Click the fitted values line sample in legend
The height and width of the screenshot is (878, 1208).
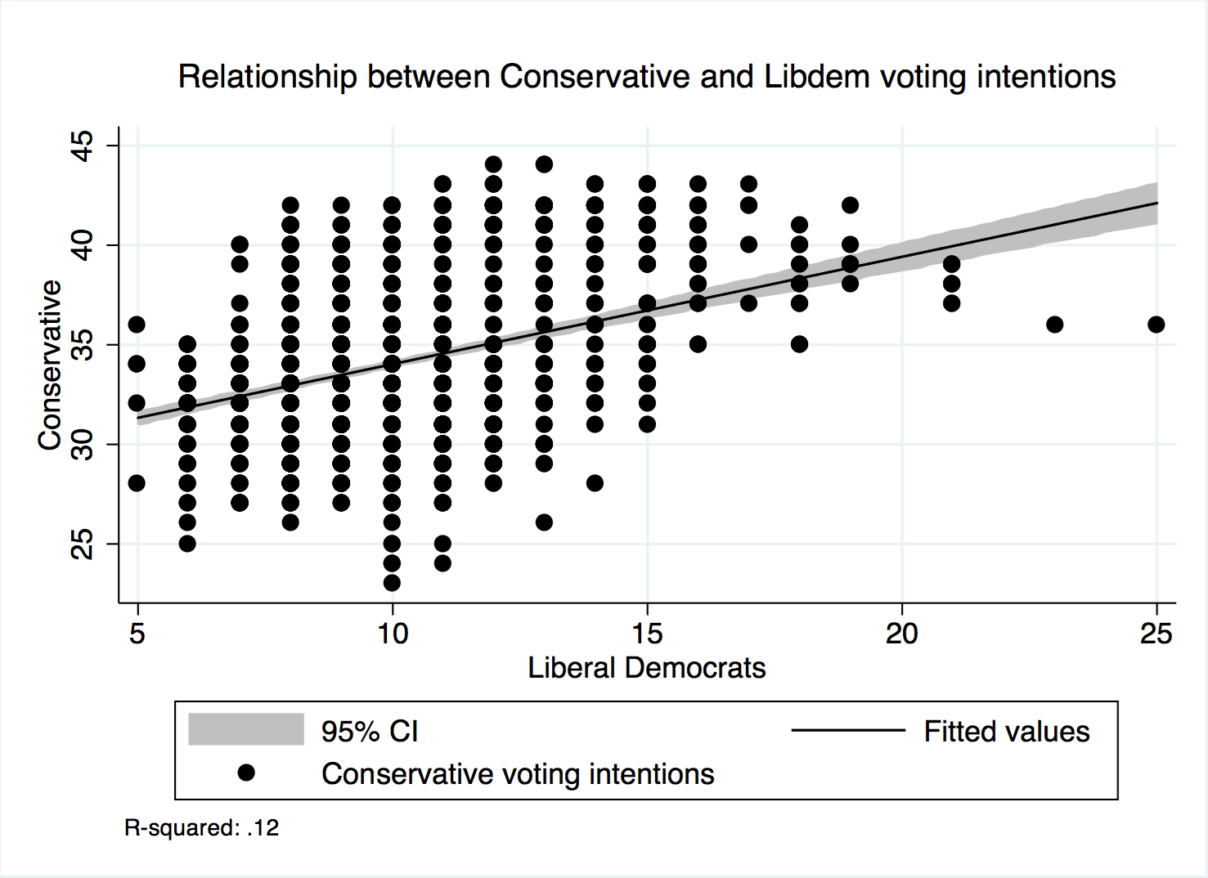point(848,730)
